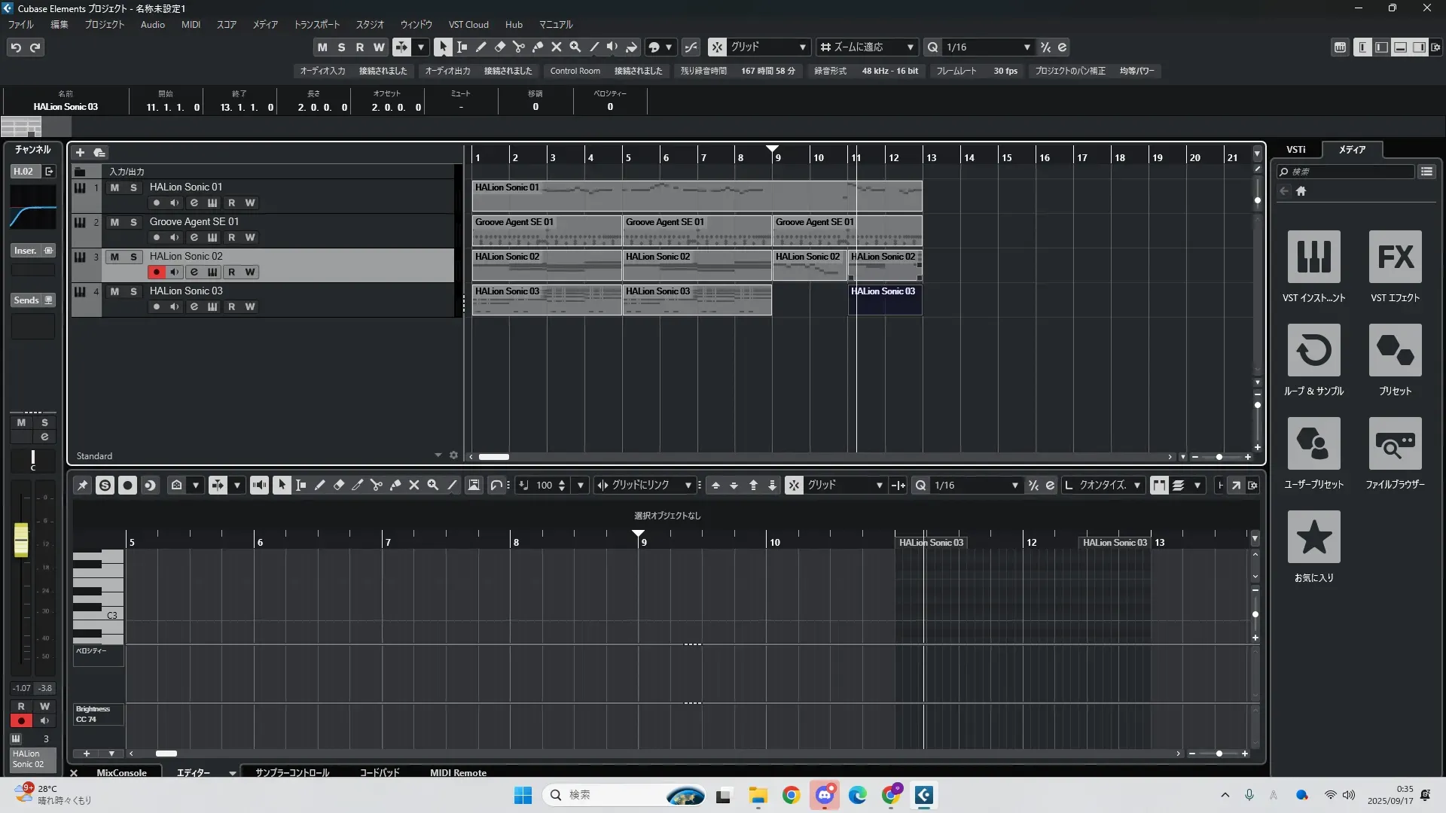Select the Glue tool in main toolbar

[538, 47]
